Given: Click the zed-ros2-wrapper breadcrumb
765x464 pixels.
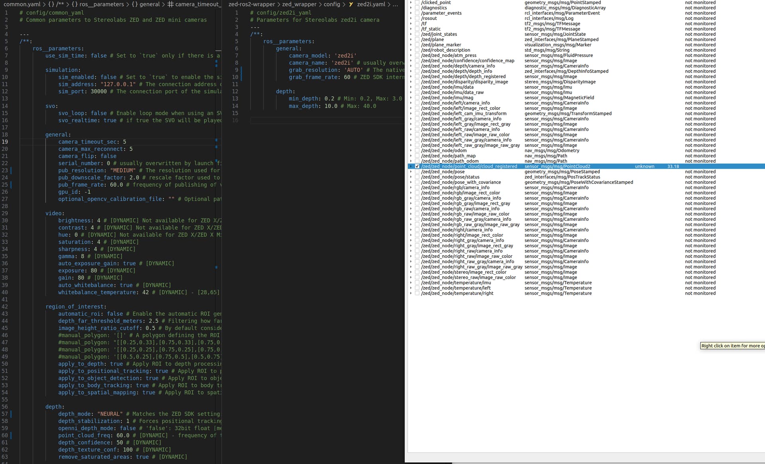Looking at the screenshot, I should click(252, 4).
